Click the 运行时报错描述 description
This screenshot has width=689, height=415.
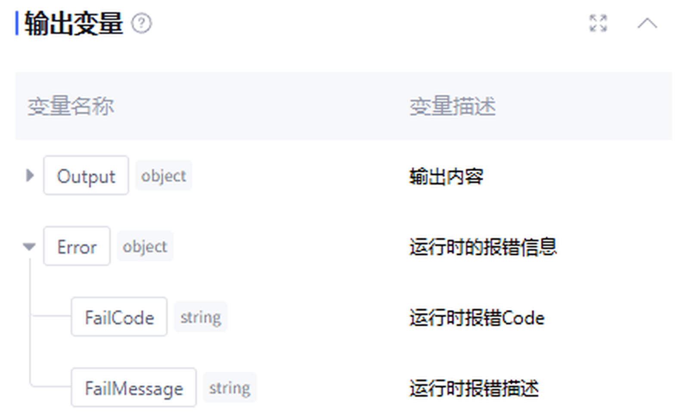[474, 388]
